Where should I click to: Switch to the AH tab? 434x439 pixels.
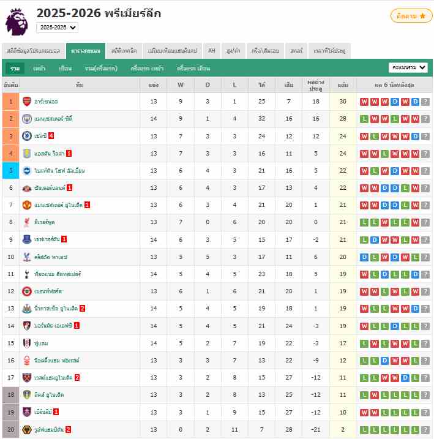point(212,51)
